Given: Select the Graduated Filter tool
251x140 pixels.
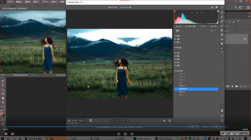Looking at the screenshot, I should (222, 30).
